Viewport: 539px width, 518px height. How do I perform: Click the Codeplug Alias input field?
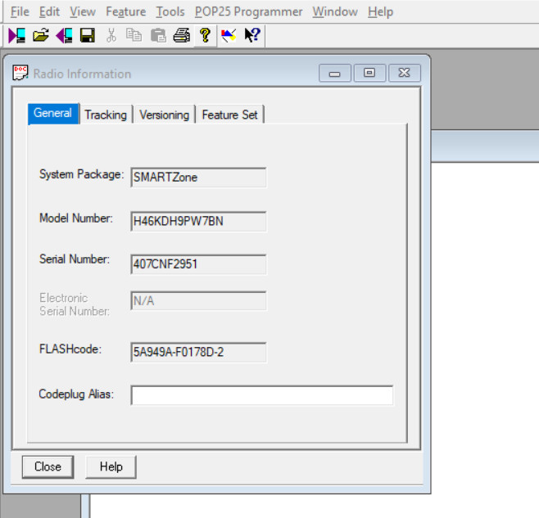[x=262, y=395]
